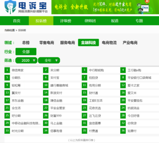159x143 pixels.
Task: Open the 时光分期 ranking entry
Action: tap(17, 131)
